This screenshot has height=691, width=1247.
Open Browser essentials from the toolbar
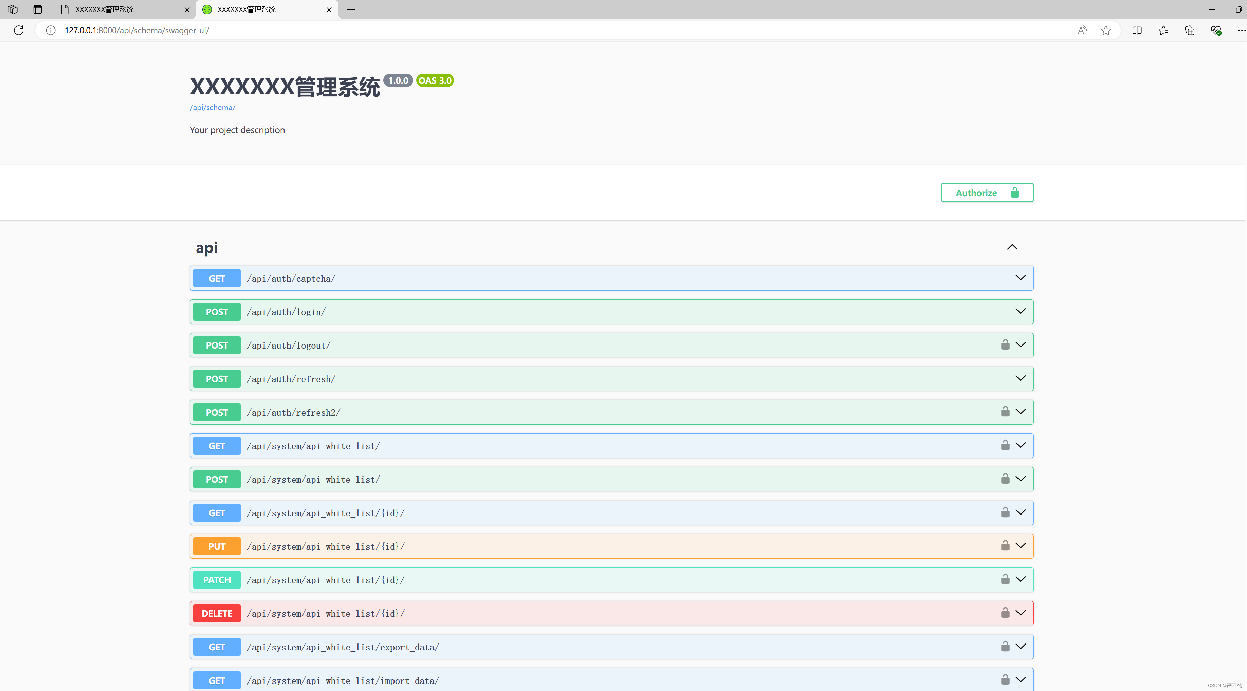(x=1216, y=30)
